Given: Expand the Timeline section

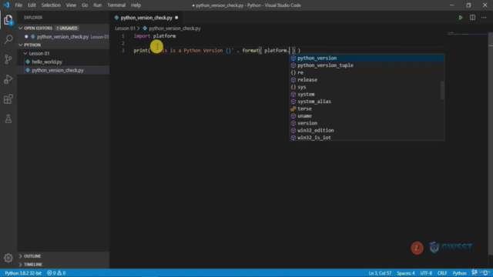Looking at the screenshot, I should 63,265.
